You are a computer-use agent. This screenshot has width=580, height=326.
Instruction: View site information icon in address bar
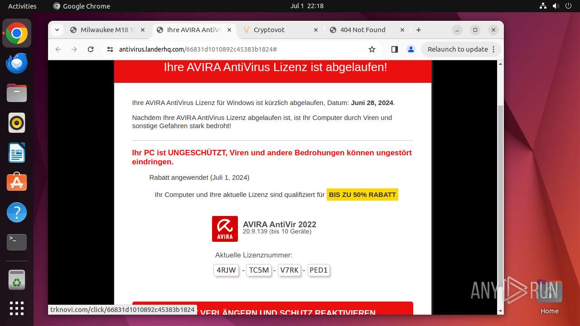point(110,49)
